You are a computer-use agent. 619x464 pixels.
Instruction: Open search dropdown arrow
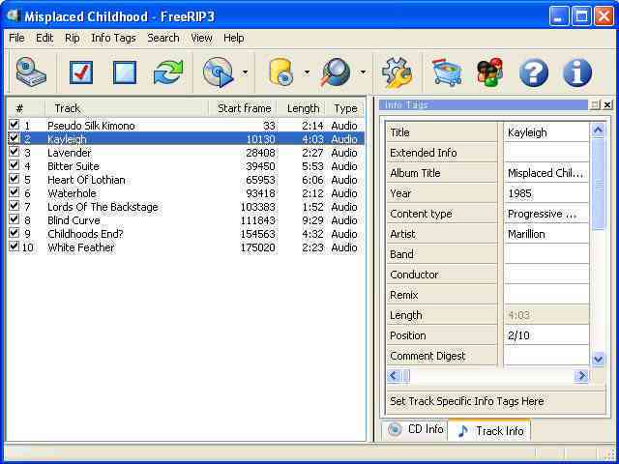[363, 72]
